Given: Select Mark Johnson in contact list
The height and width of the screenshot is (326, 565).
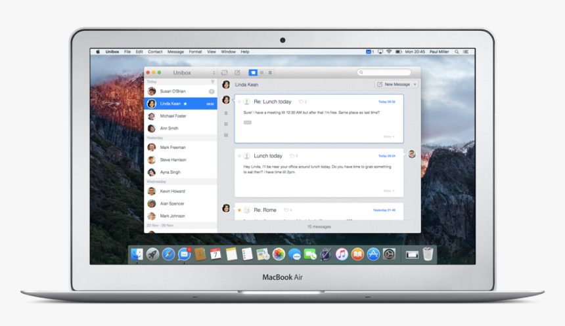Looking at the screenshot, I should 181,216.
